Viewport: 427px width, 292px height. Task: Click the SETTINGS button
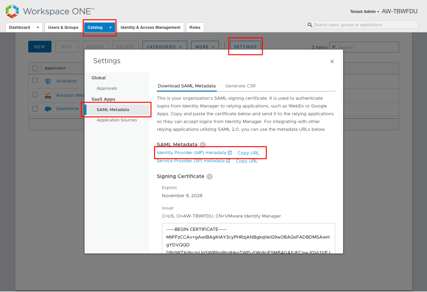coord(245,47)
